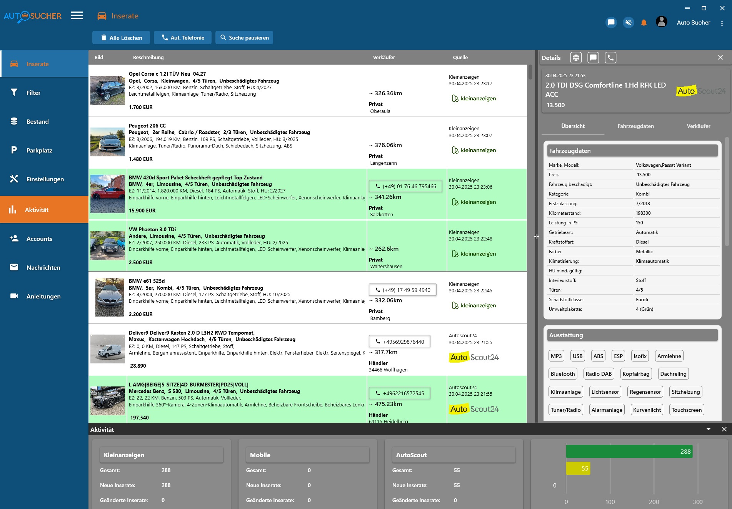Click the Kleinanzeigen activity card header
The image size is (732, 509).
pos(162,455)
